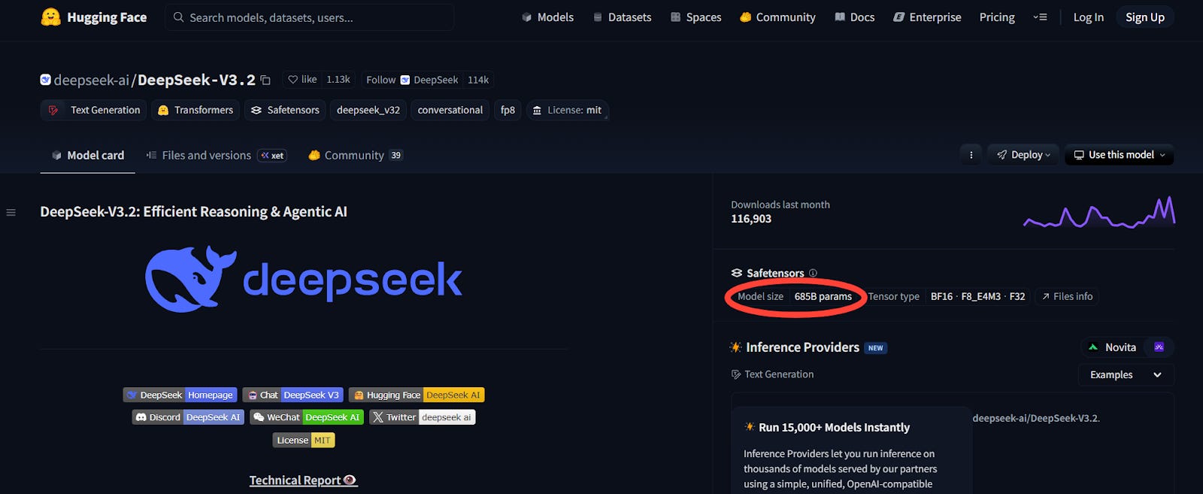This screenshot has width=1203, height=494.
Task: Toggle the table of contents sidebar icon
Action: pos(11,213)
